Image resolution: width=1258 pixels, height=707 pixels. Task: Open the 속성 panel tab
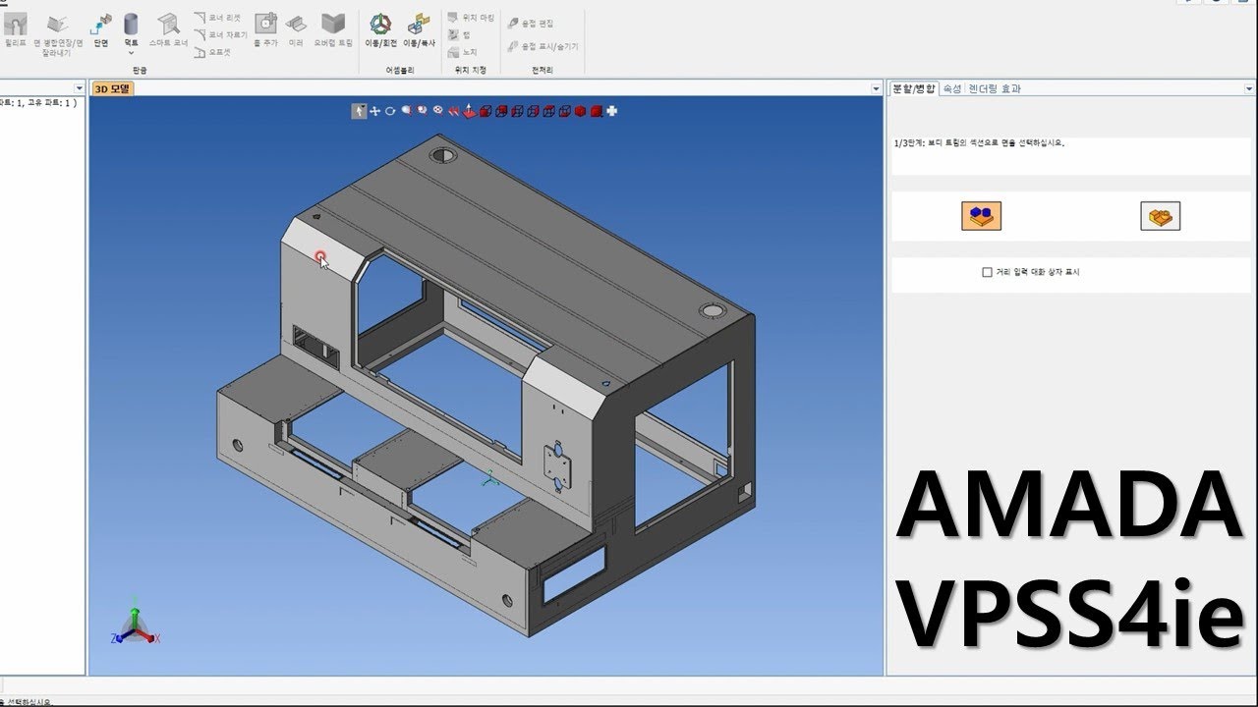[x=951, y=88]
